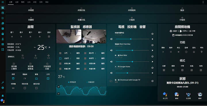
Task: Adjust the Google Home volume slider
Action: pos(132,73)
